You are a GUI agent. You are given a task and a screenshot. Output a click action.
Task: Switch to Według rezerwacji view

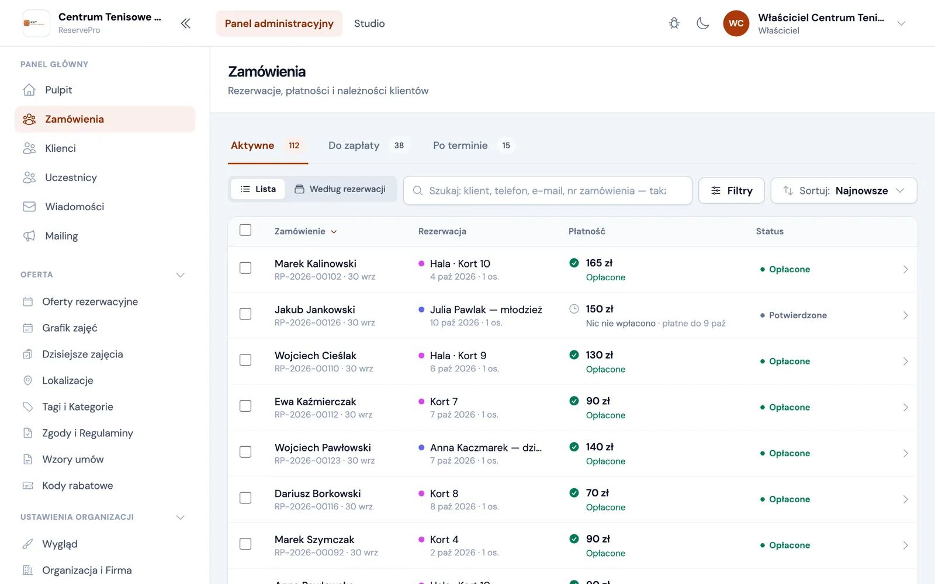click(340, 189)
